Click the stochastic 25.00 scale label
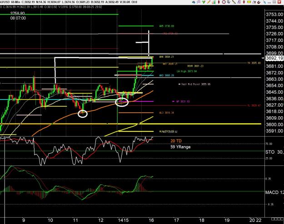 (269, 159)
